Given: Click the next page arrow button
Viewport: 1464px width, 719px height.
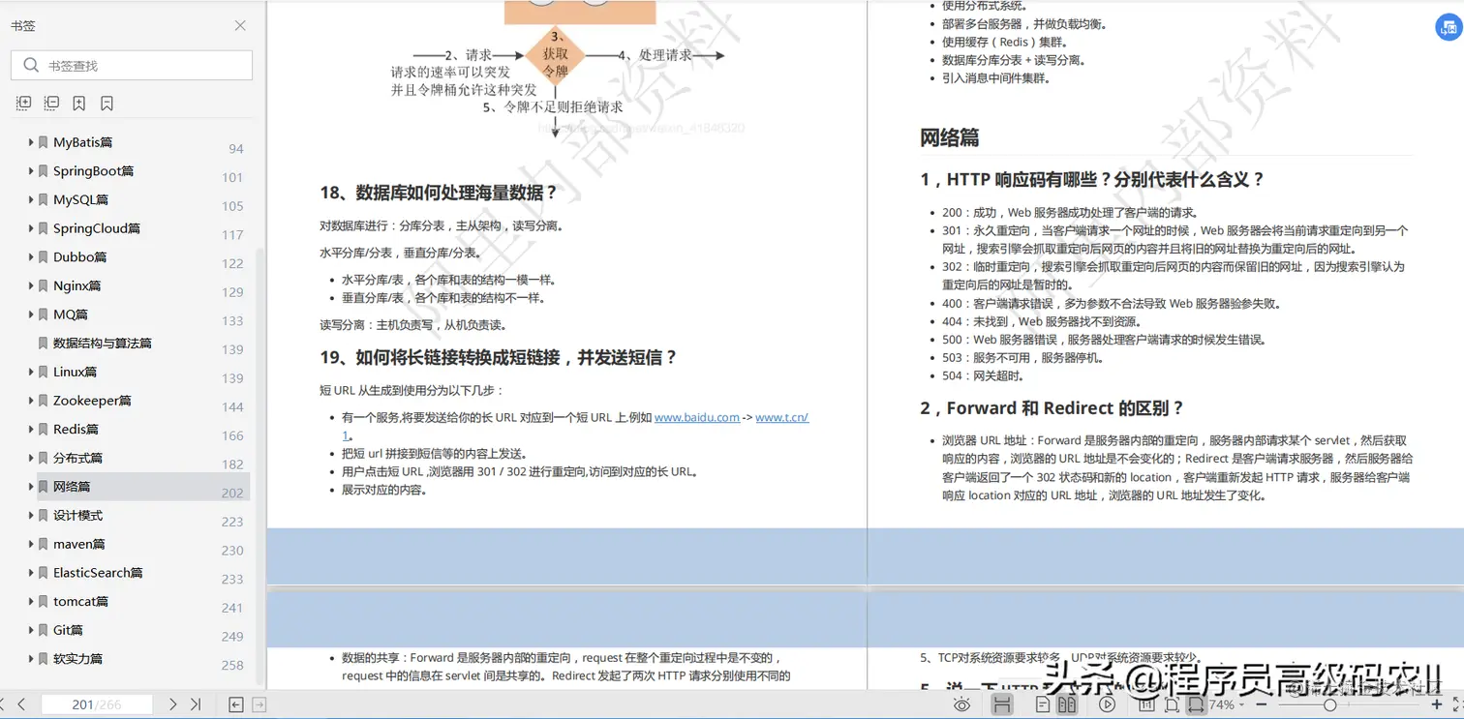Looking at the screenshot, I should [x=172, y=704].
